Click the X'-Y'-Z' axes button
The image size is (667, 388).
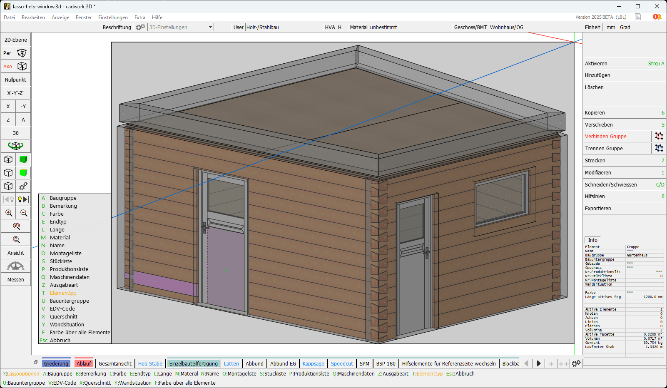point(16,93)
